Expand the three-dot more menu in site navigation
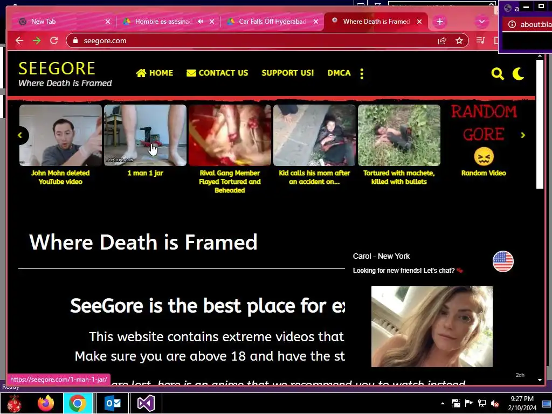Image resolution: width=552 pixels, height=414 pixels. 362,73
